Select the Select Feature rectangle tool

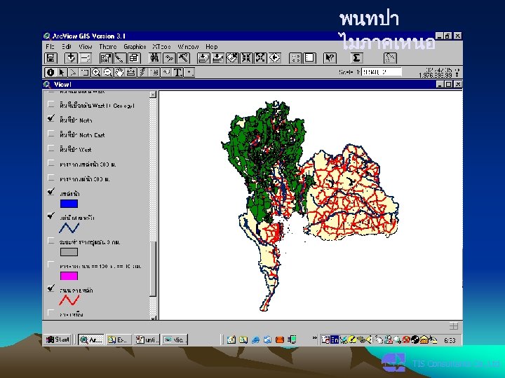[85, 73]
